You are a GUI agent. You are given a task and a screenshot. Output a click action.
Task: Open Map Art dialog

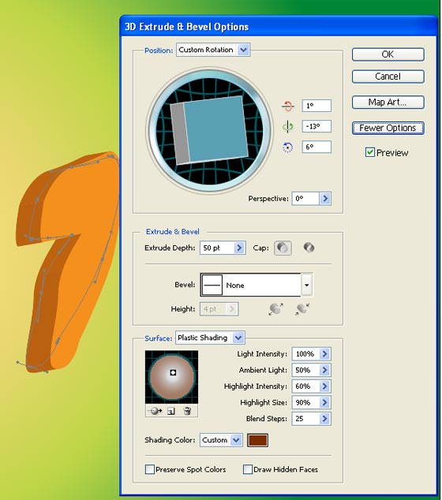point(388,103)
